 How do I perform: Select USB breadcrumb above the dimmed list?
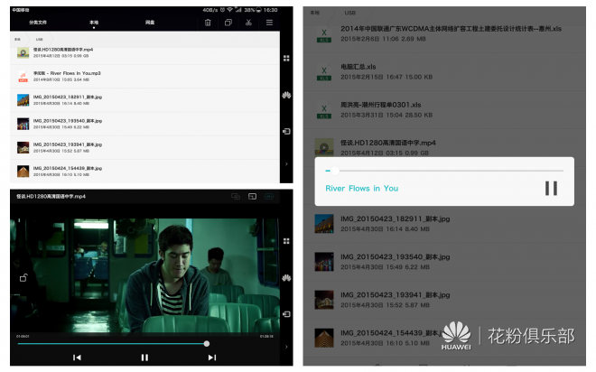click(x=350, y=13)
